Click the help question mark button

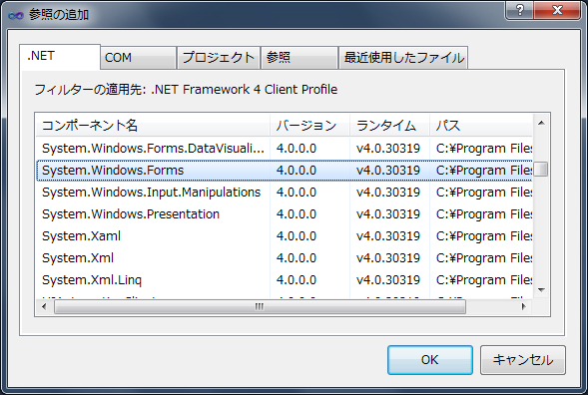(519, 10)
